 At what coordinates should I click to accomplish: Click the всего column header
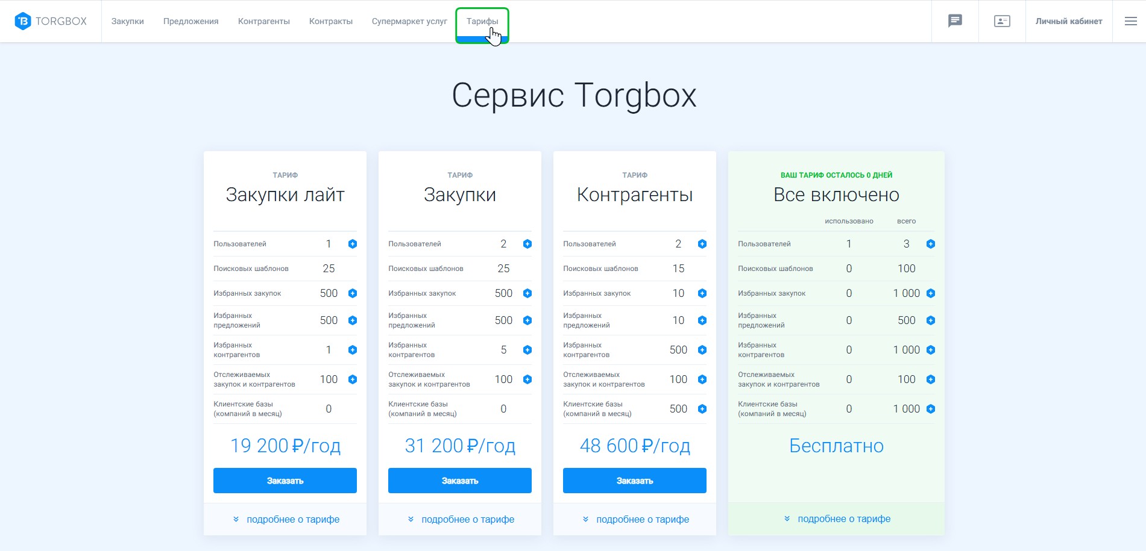pos(907,221)
